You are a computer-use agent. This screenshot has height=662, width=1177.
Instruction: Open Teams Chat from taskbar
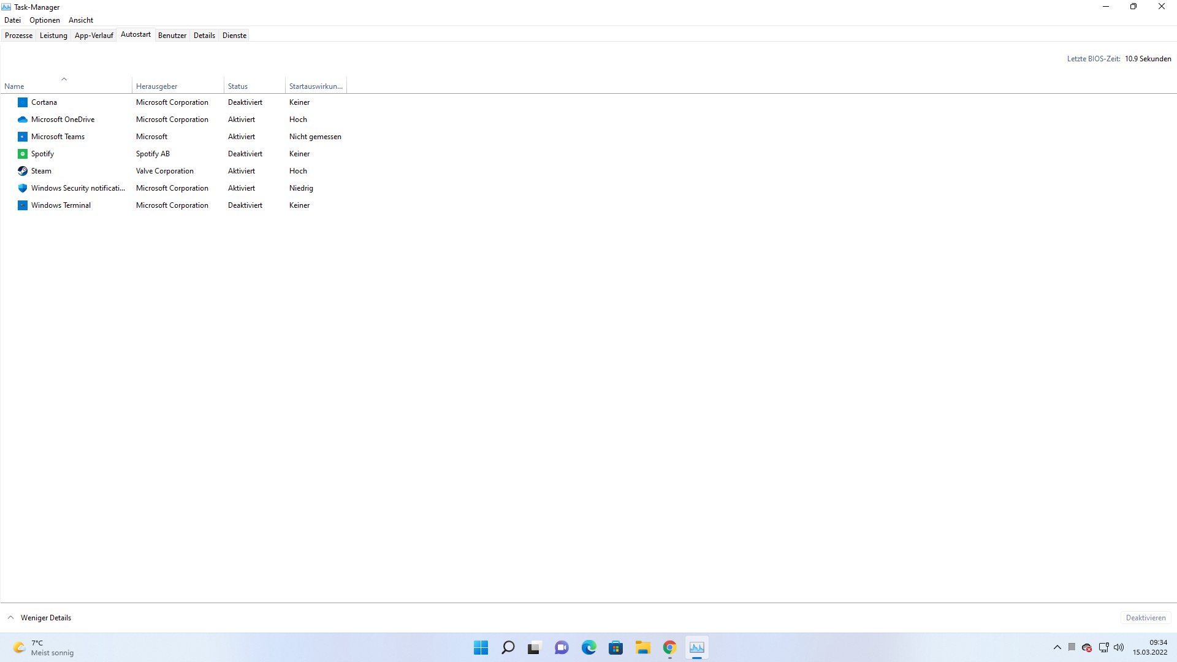point(562,647)
